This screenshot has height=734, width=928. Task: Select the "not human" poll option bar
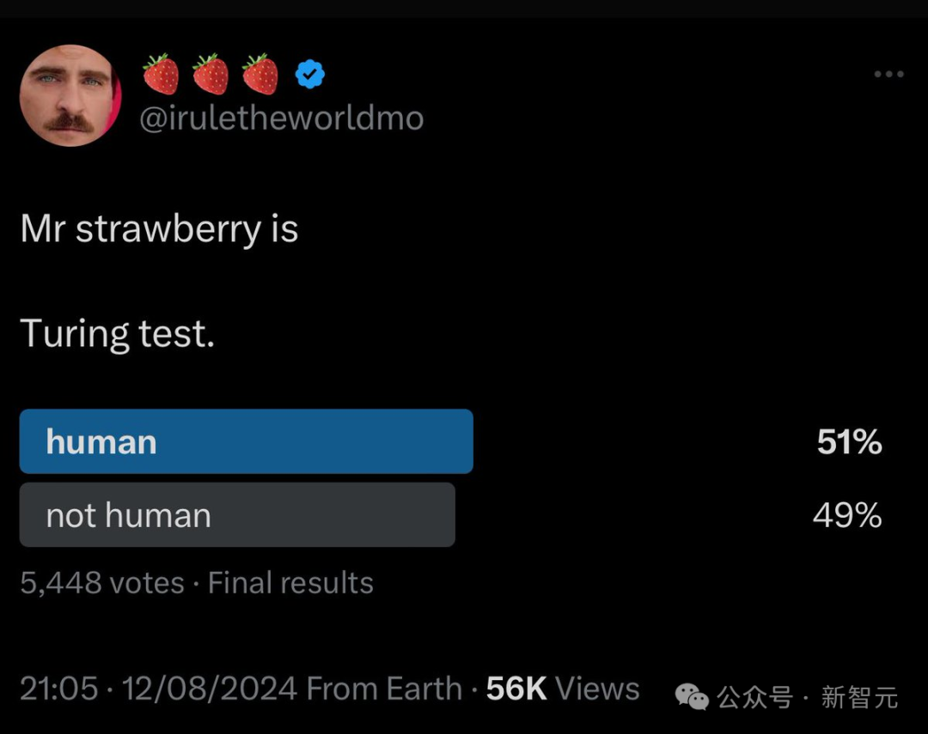tap(237, 514)
